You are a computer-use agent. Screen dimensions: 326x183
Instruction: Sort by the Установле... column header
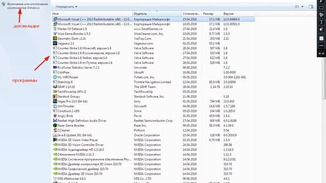click(x=192, y=14)
